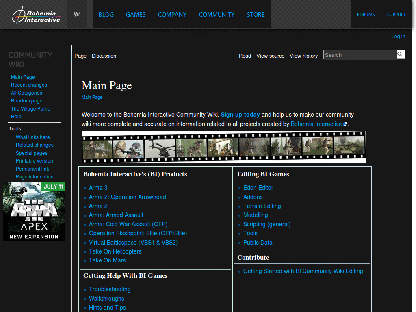
Task: Open the STORE menu
Action: point(256,15)
